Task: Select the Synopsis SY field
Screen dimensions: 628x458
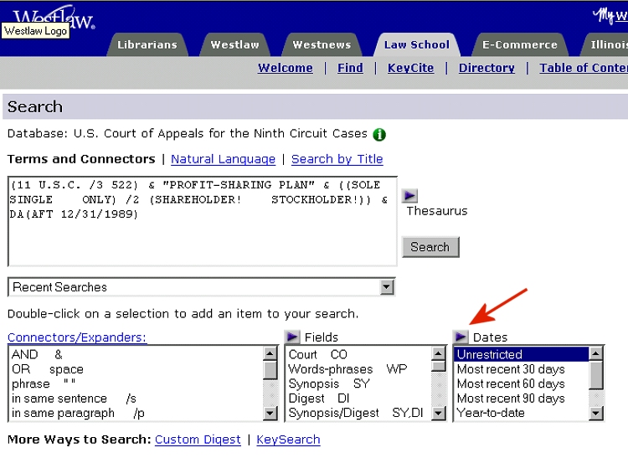Action: tap(358, 383)
